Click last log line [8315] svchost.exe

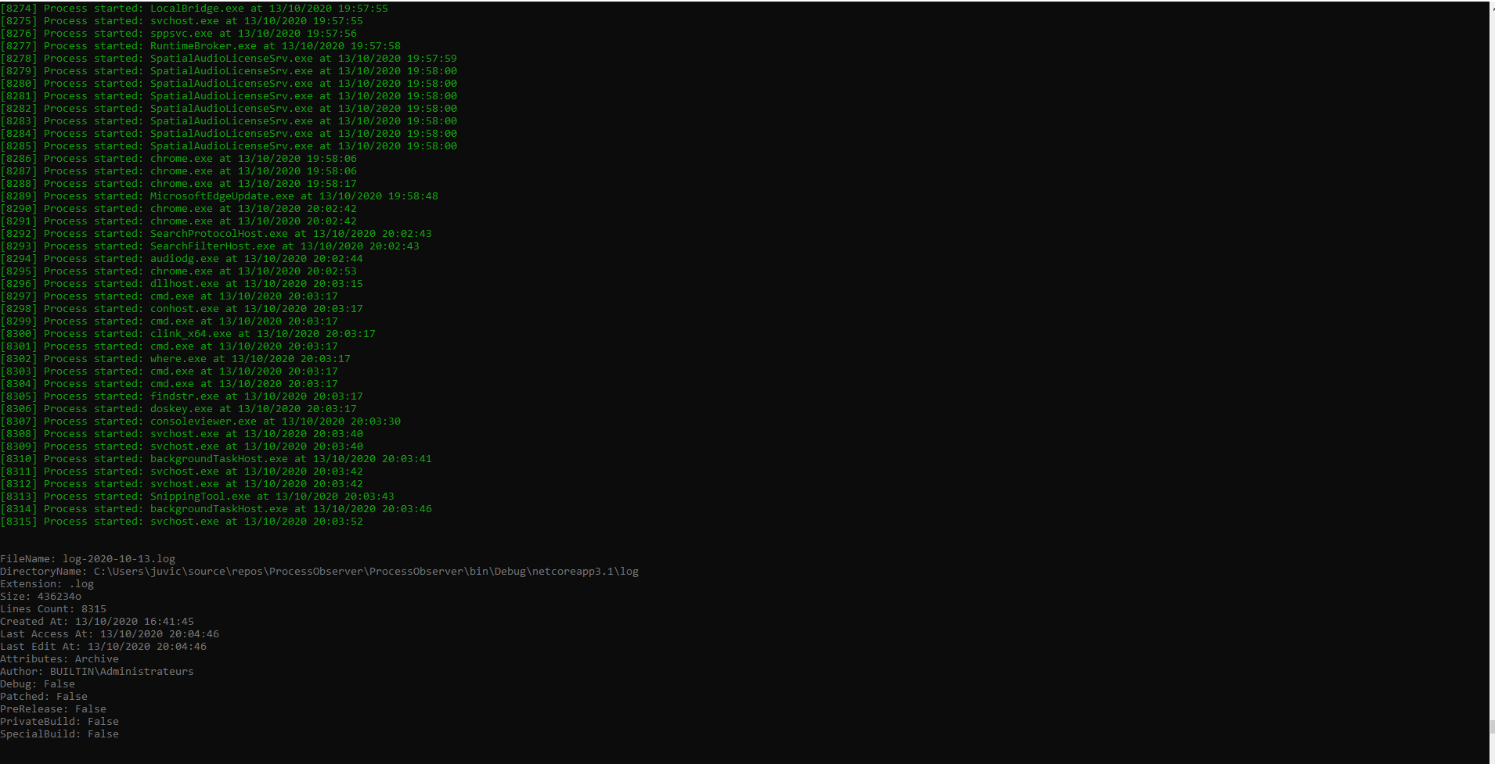[x=182, y=522]
